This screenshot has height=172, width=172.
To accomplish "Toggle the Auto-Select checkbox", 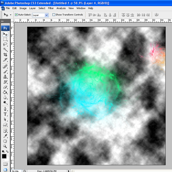I will click(x=16, y=15).
